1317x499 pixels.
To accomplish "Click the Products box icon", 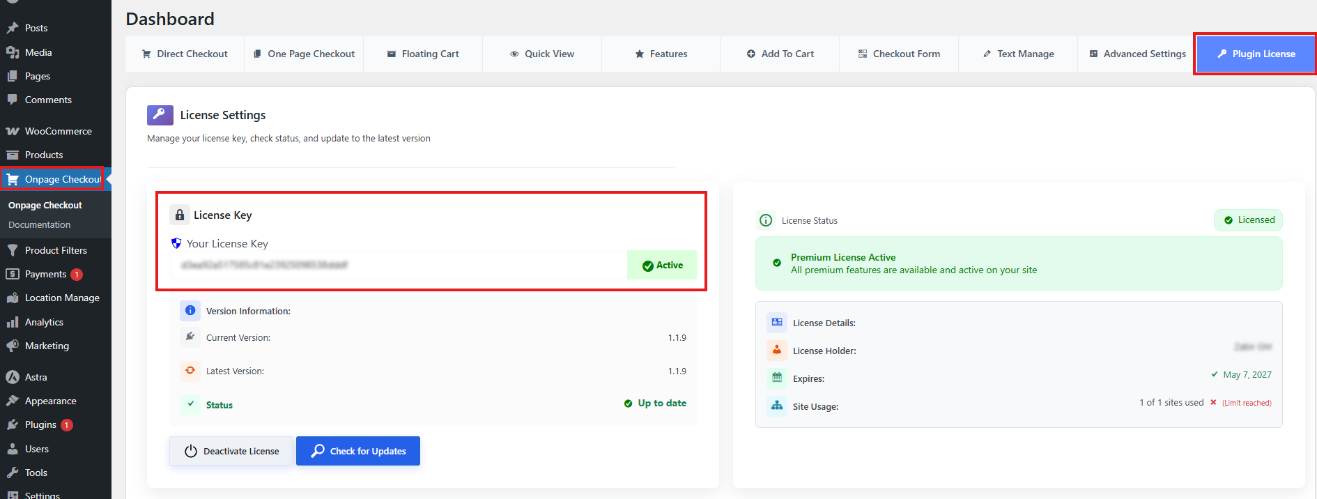I will pos(13,155).
